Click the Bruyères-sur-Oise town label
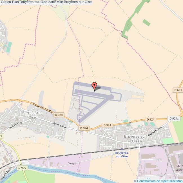The width and height of the screenshot is (183, 183). click(135, 139)
